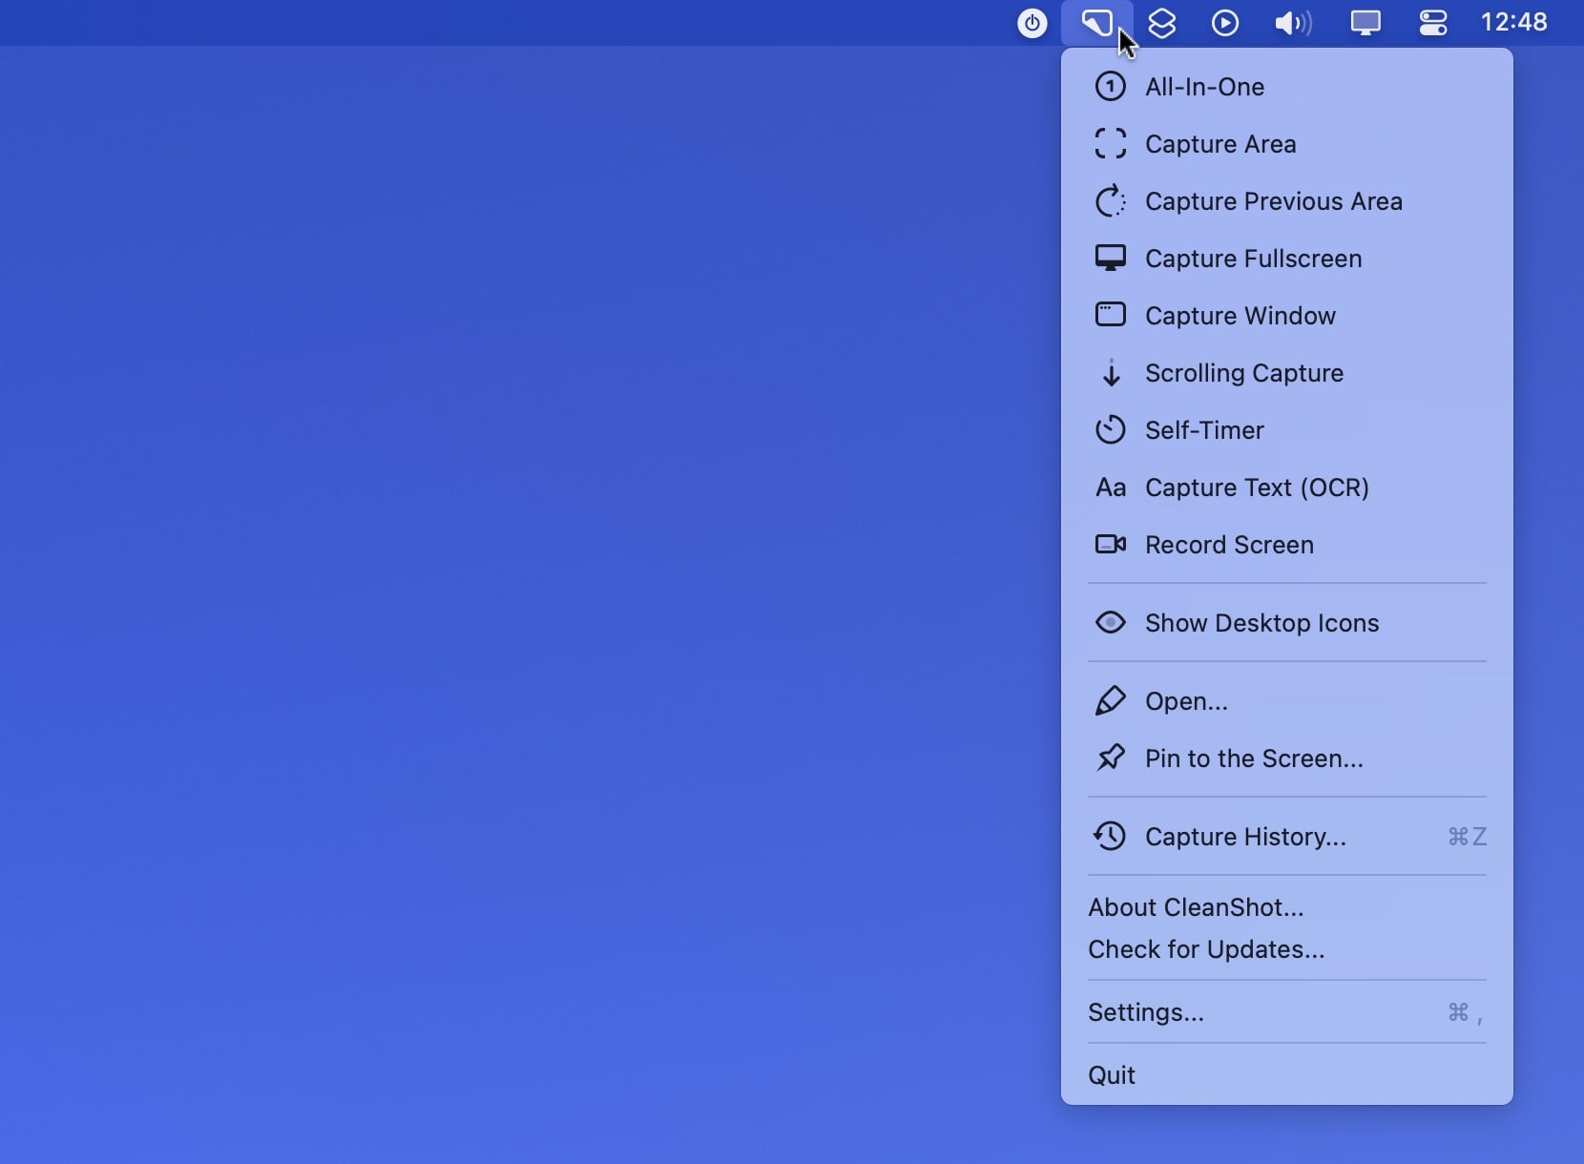Open the volume speaker menu

pyautogui.click(x=1293, y=23)
